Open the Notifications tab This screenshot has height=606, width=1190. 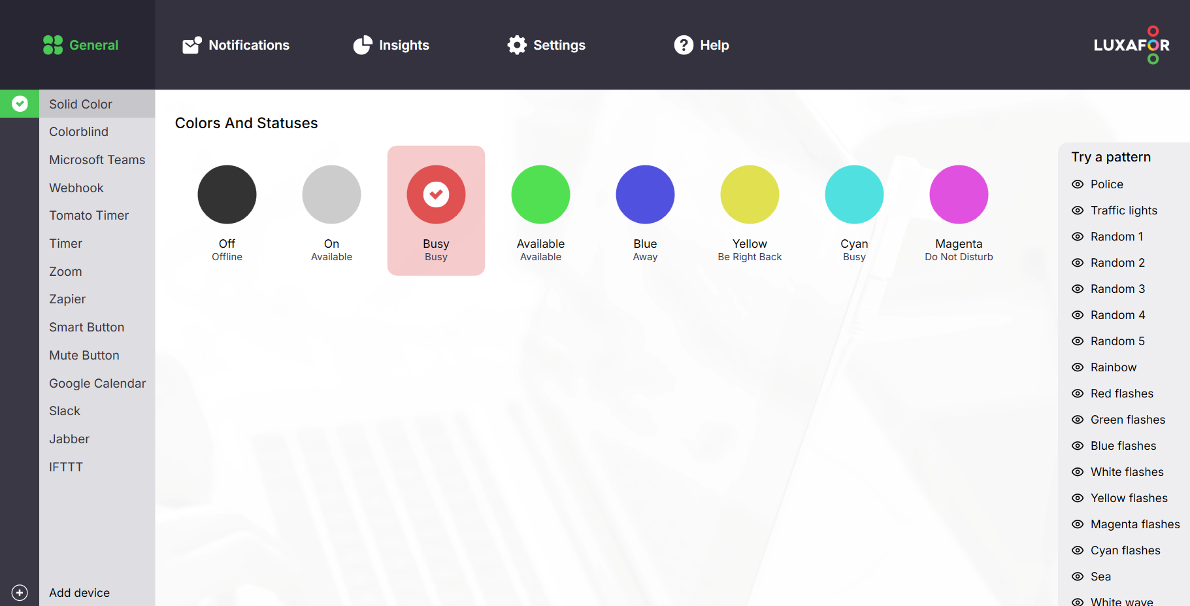click(x=236, y=45)
